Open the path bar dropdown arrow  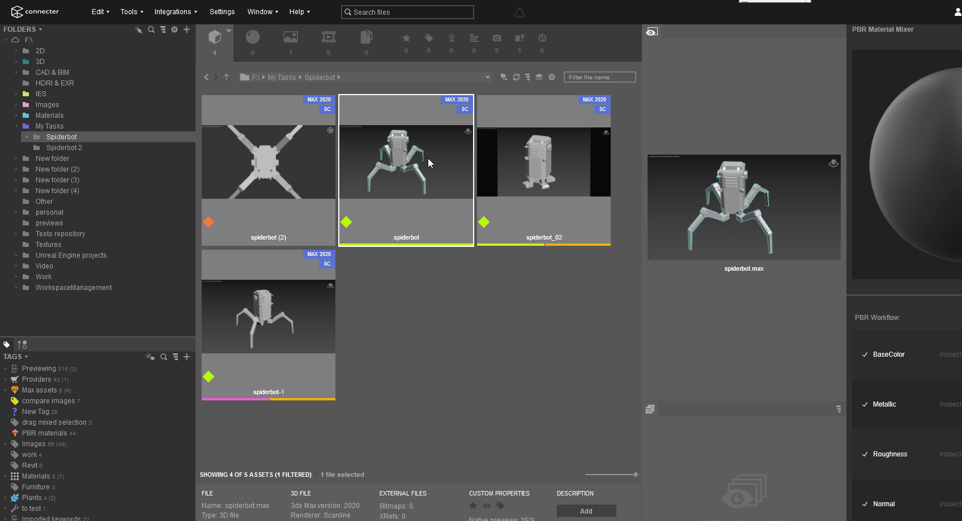[487, 77]
